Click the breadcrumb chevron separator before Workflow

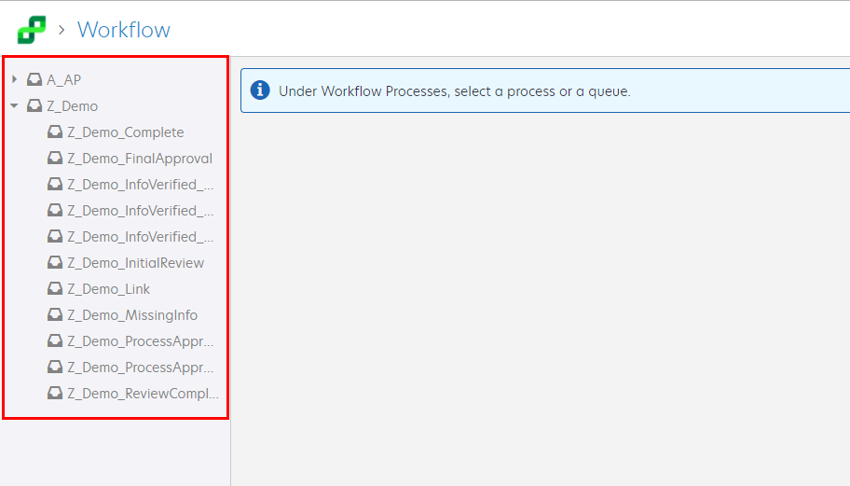point(62,30)
